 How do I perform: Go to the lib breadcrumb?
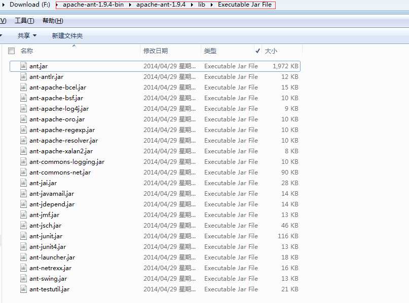[x=202, y=5]
